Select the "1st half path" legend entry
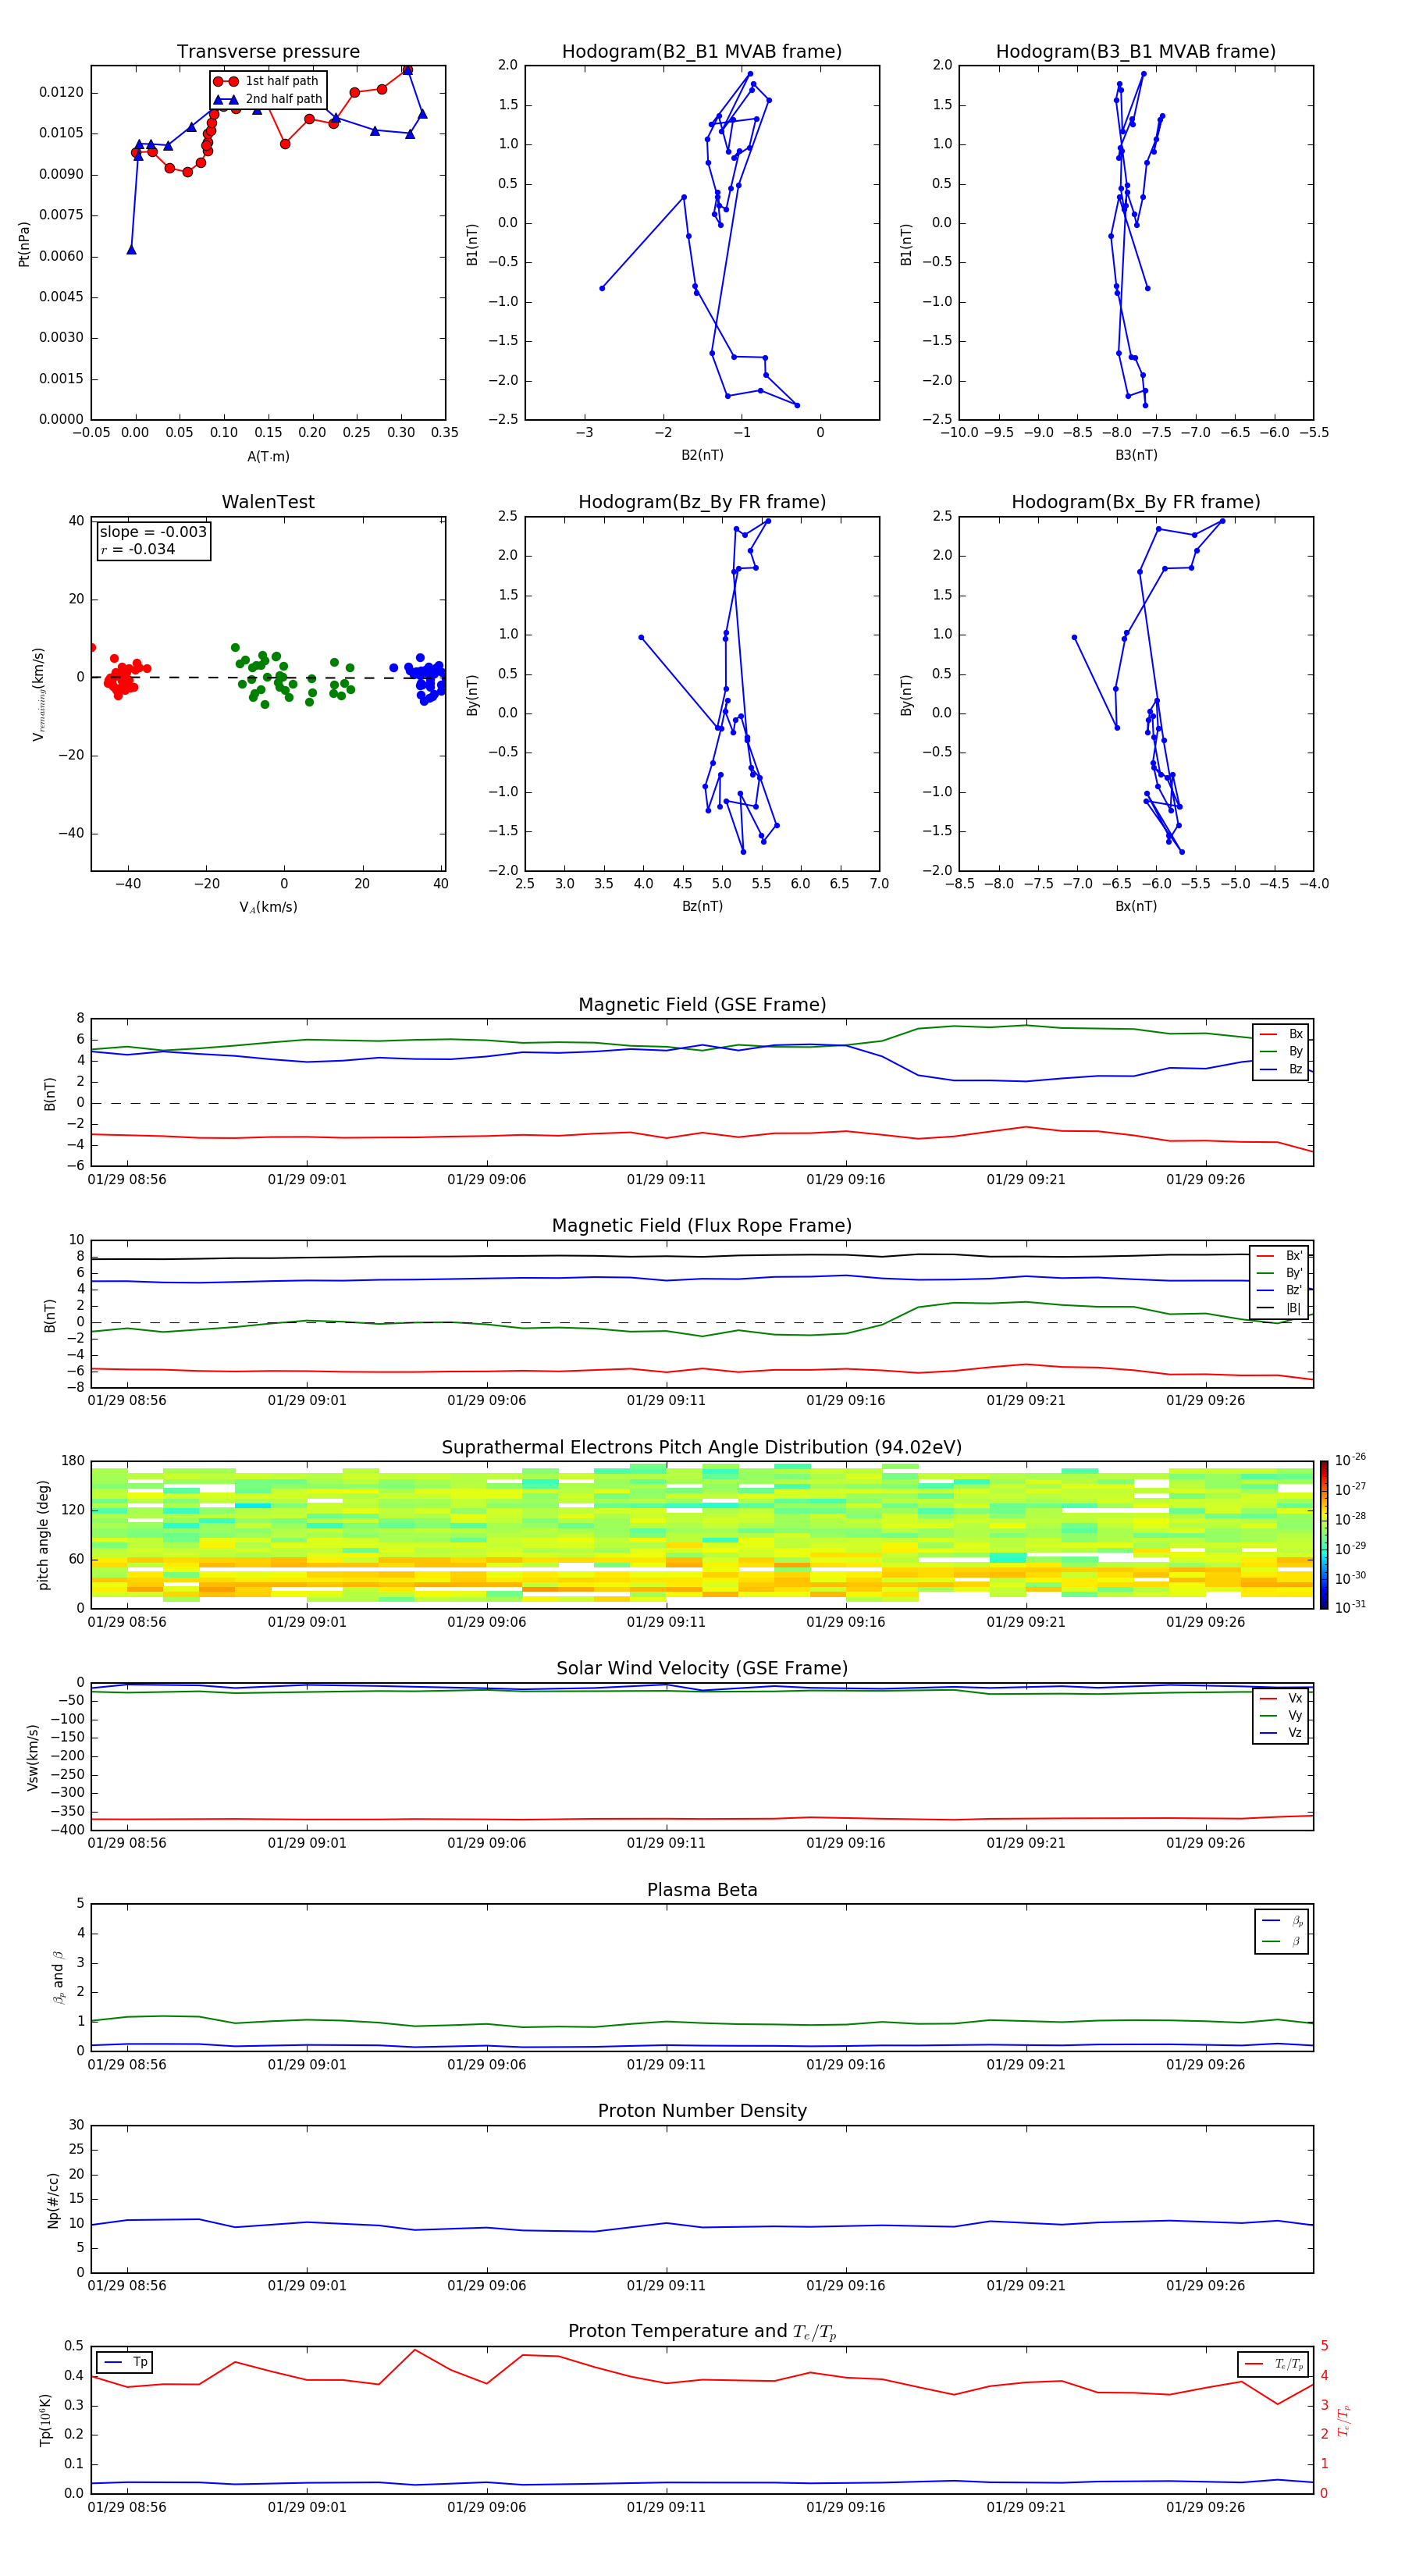This screenshot has width=1405, height=2576. [x=266, y=81]
